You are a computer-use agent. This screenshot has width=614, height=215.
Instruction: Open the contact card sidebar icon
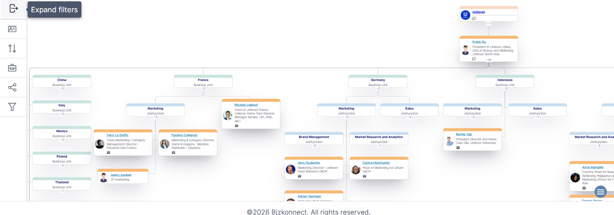coord(13,29)
